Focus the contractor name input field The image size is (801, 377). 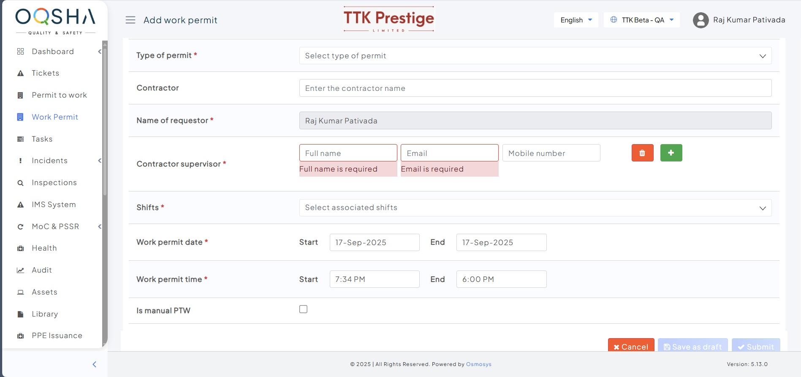[x=535, y=88]
